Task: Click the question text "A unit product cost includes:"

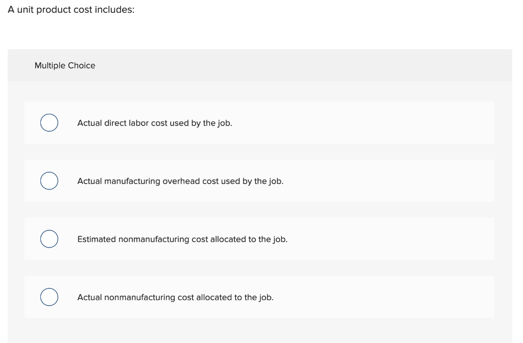Action: [70, 9]
